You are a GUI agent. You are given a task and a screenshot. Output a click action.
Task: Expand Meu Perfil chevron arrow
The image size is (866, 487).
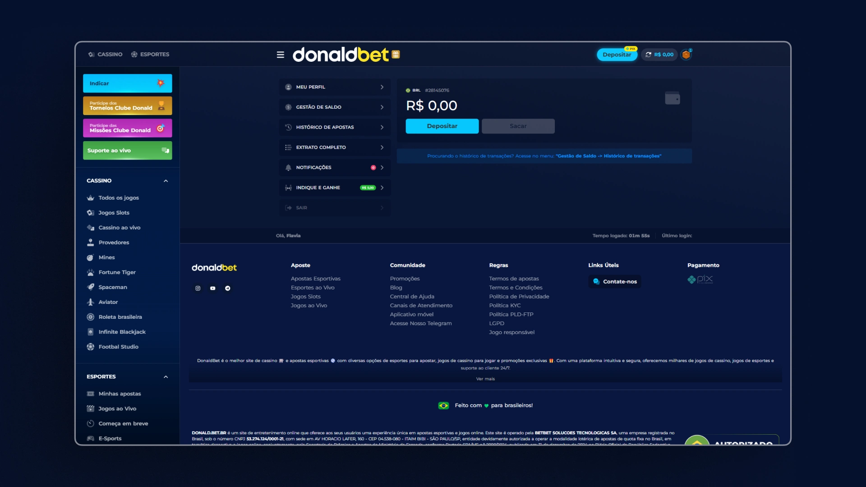[382, 87]
